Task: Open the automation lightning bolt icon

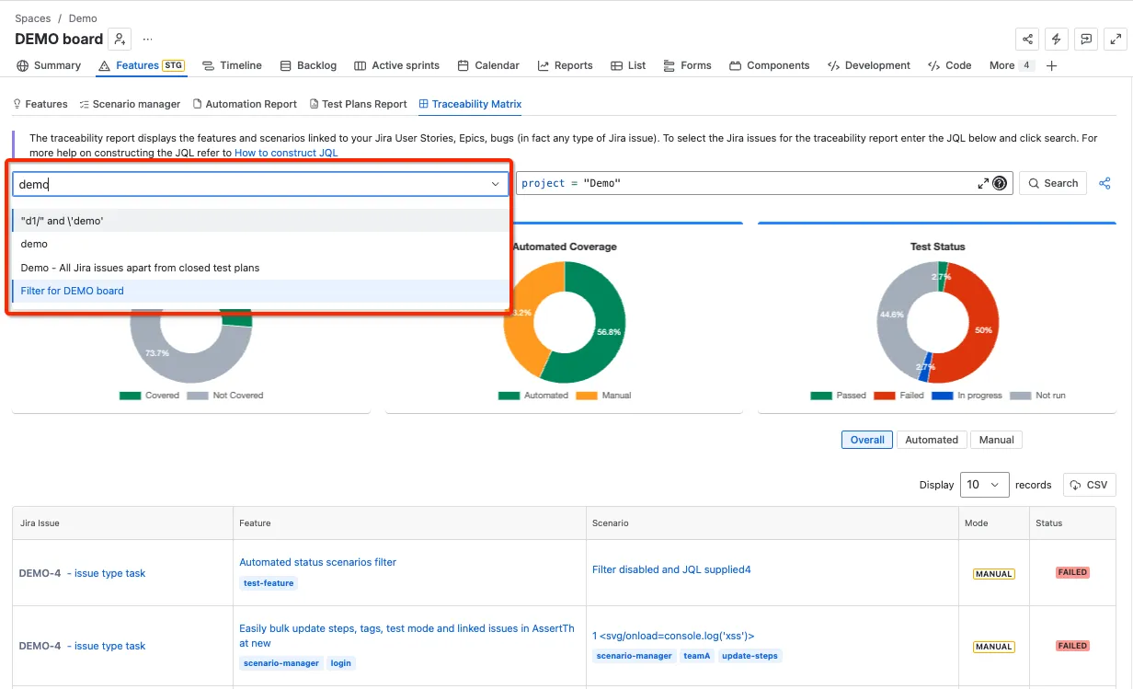Action: coord(1057,39)
